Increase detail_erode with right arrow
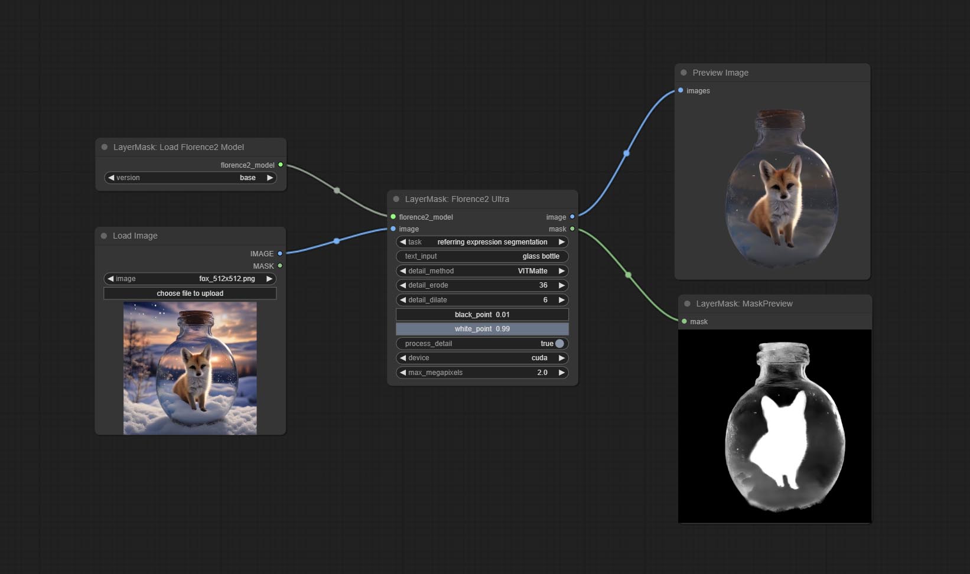970x574 pixels. [562, 285]
